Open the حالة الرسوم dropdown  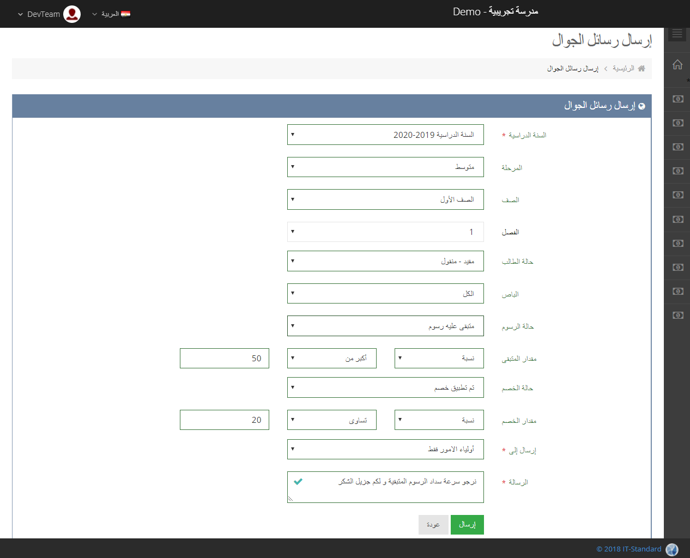[x=385, y=326]
